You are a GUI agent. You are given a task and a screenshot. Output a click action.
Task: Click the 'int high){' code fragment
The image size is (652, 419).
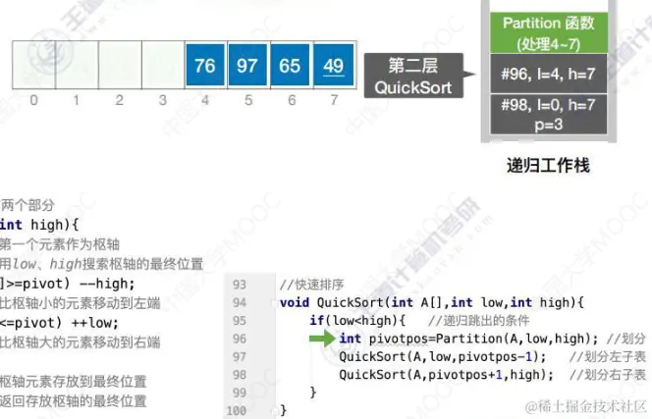click(x=39, y=225)
